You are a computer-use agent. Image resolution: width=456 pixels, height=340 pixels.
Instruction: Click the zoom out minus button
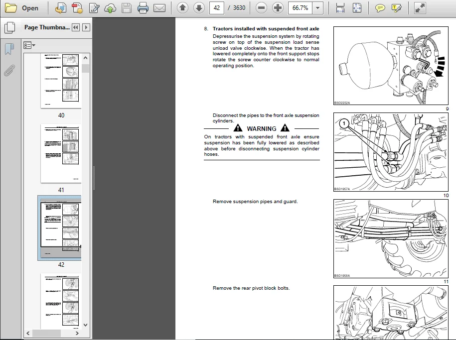tap(261, 8)
